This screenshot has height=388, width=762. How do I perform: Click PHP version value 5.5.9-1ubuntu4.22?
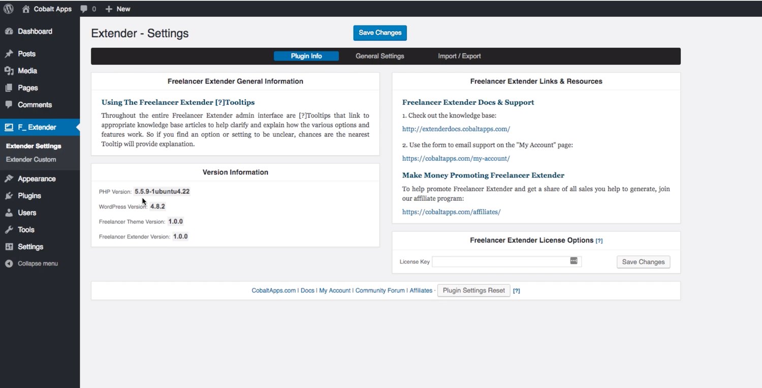tap(162, 192)
